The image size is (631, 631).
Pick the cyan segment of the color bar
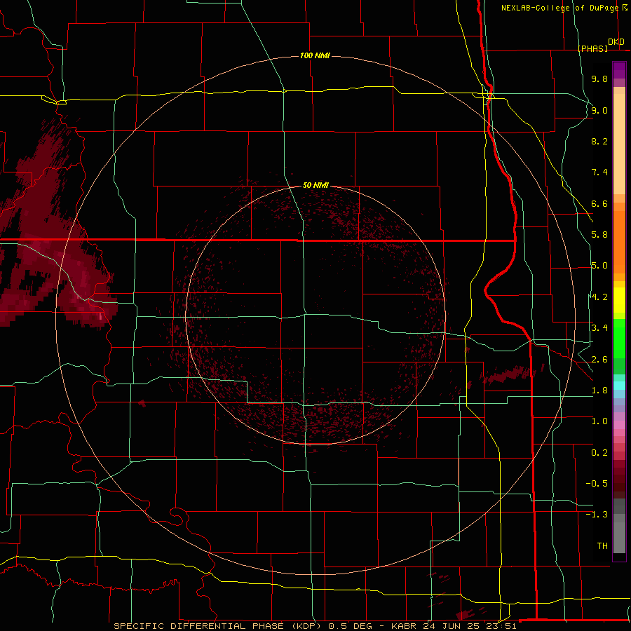pos(619,386)
